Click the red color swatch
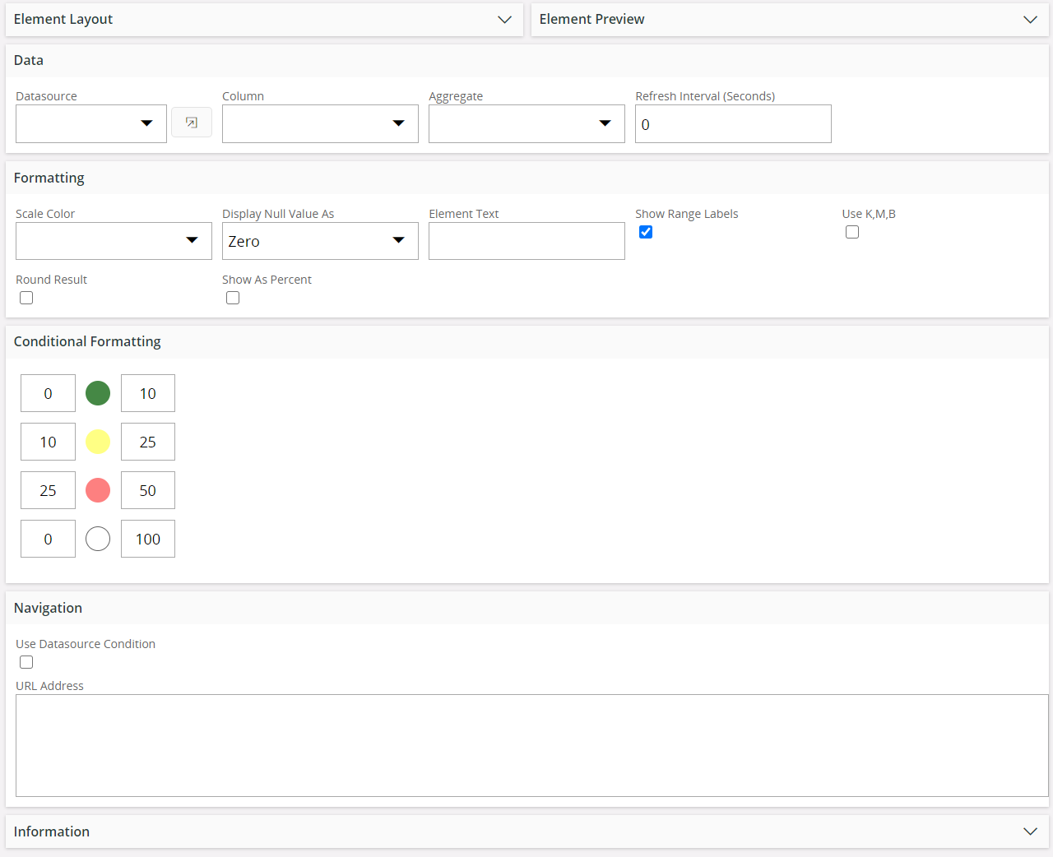 [98, 490]
